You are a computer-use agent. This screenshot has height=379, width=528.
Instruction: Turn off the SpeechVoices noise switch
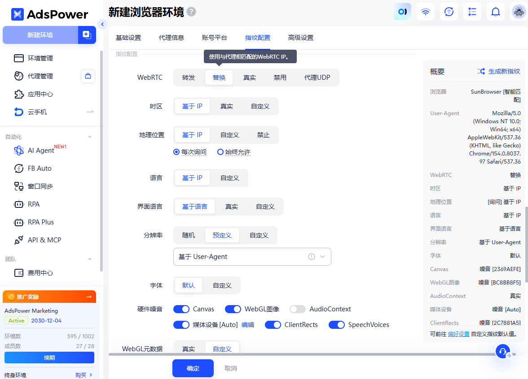[336, 325]
